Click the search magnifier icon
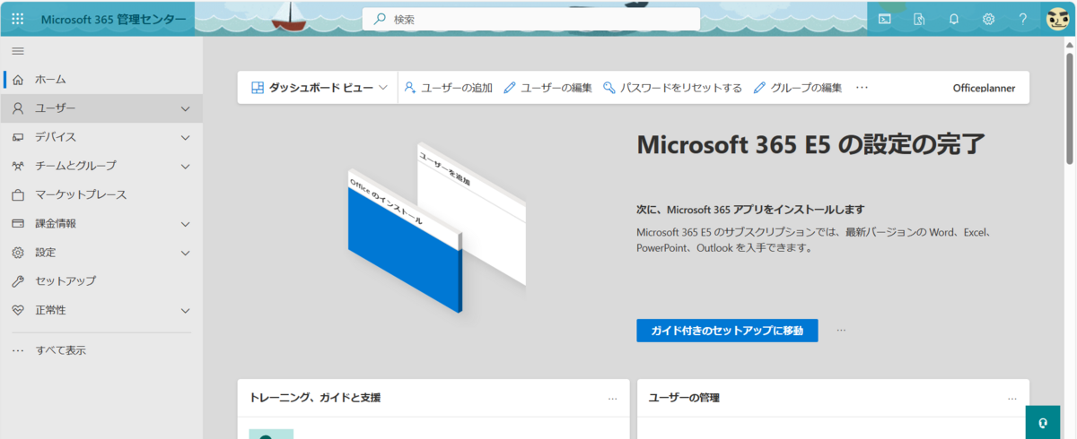1077x439 pixels. coord(380,18)
